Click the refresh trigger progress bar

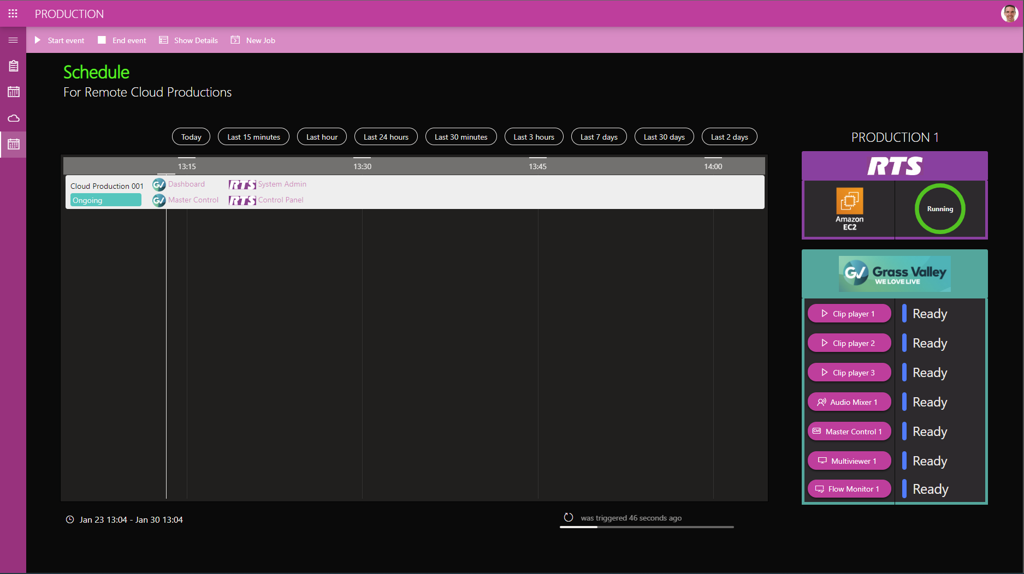click(x=647, y=527)
